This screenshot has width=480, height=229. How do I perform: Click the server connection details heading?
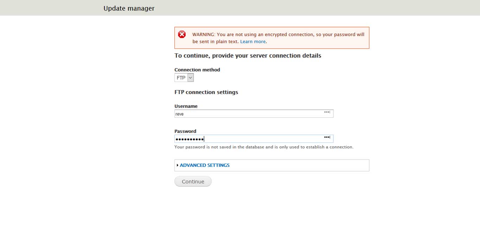[x=248, y=55]
